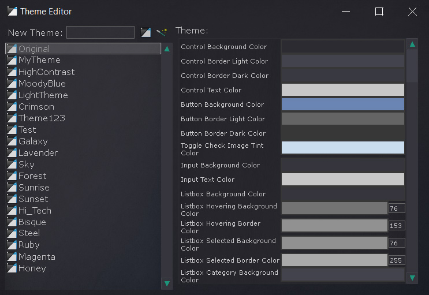Click the icon beside MoodyBlue
The width and height of the screenshot is (429, 295).
(12, 83)
